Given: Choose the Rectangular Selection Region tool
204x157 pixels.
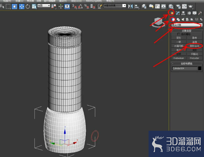Looking at the screenshot, I should pos(8,6).
